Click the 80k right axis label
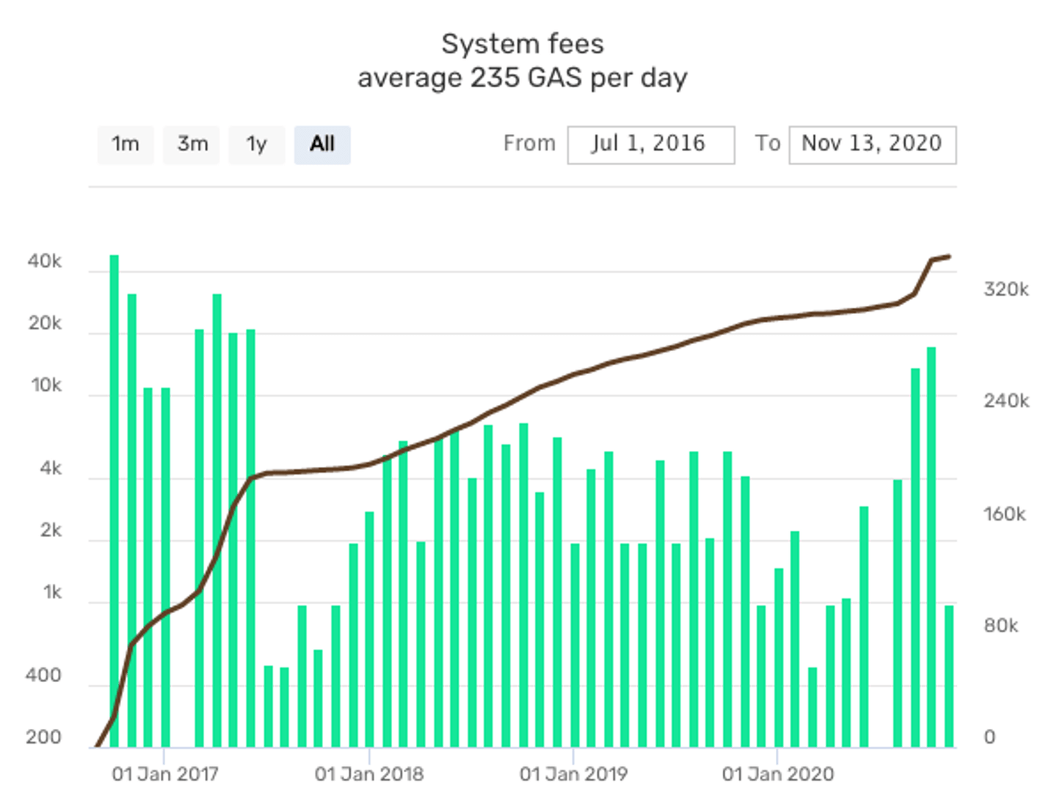This screenshot has width=1057, height=800. tap(1000, 625)
